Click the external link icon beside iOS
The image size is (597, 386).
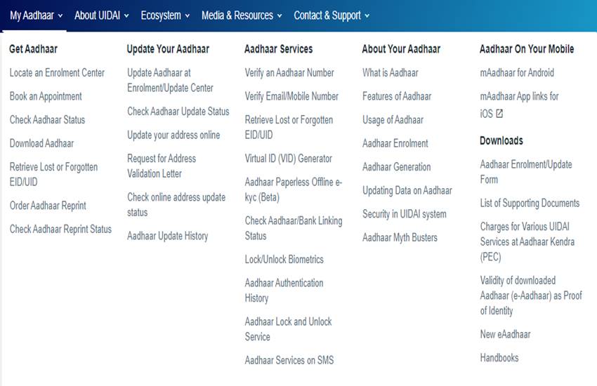tap(499, 114)
